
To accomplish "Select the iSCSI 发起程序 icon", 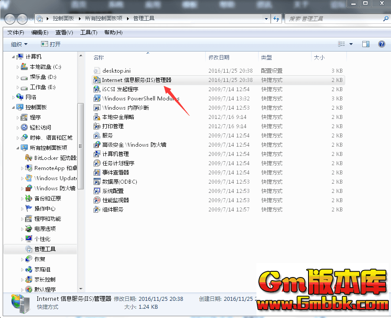I will pos(97,89).
